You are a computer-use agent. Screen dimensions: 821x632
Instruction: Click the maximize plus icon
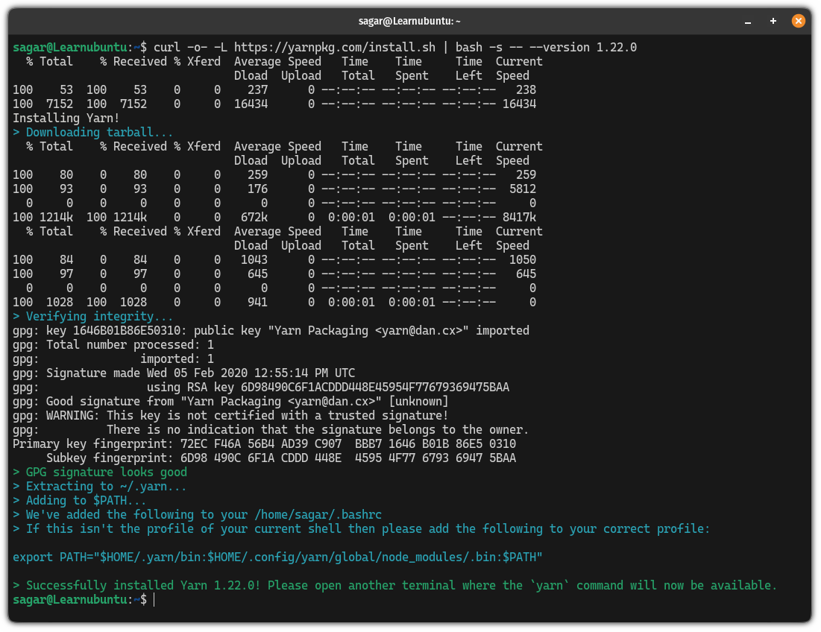point(773,21)
